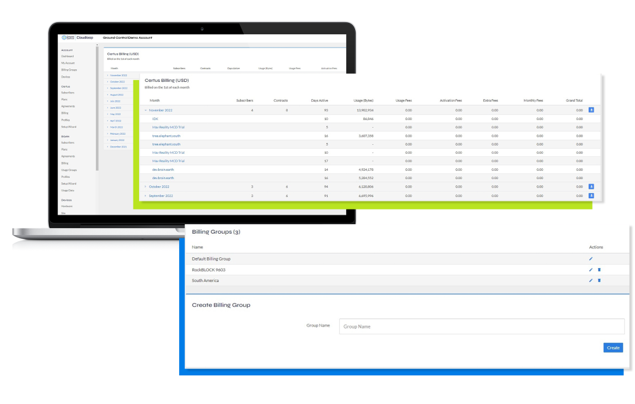Expand the August 2022 row on the laptop
Image resolution: width=635 pixels, height=404 pixels.
point(108,95)
